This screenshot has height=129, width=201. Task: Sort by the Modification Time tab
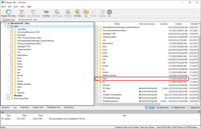coord(53,107)
